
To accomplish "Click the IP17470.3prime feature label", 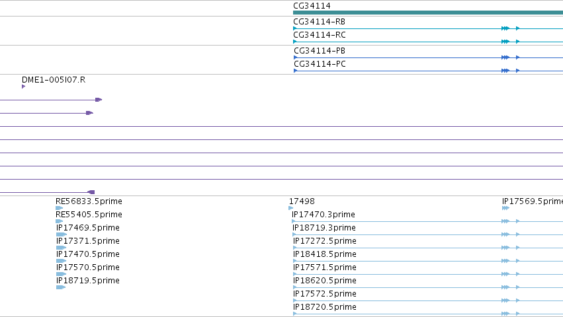I will click(x=324, y=215).
